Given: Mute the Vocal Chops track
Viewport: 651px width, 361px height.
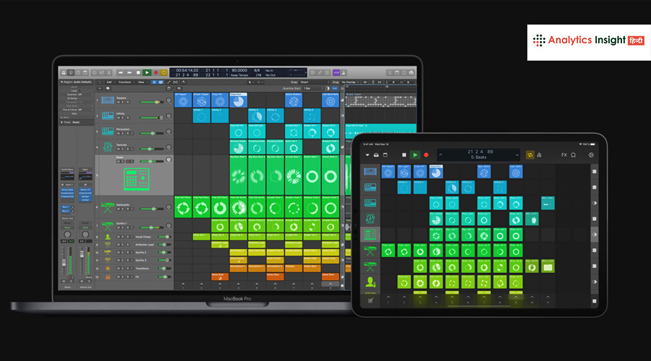Looking at the screenshot, I should pos(119,237).
